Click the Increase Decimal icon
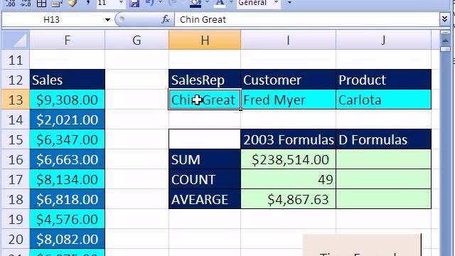This screenshot has height=256, width=455. tap(11, 3)
